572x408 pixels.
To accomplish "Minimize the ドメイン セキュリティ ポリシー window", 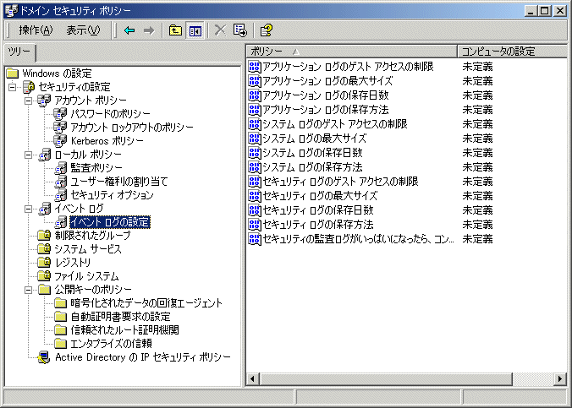I will (x=531, y=11).
